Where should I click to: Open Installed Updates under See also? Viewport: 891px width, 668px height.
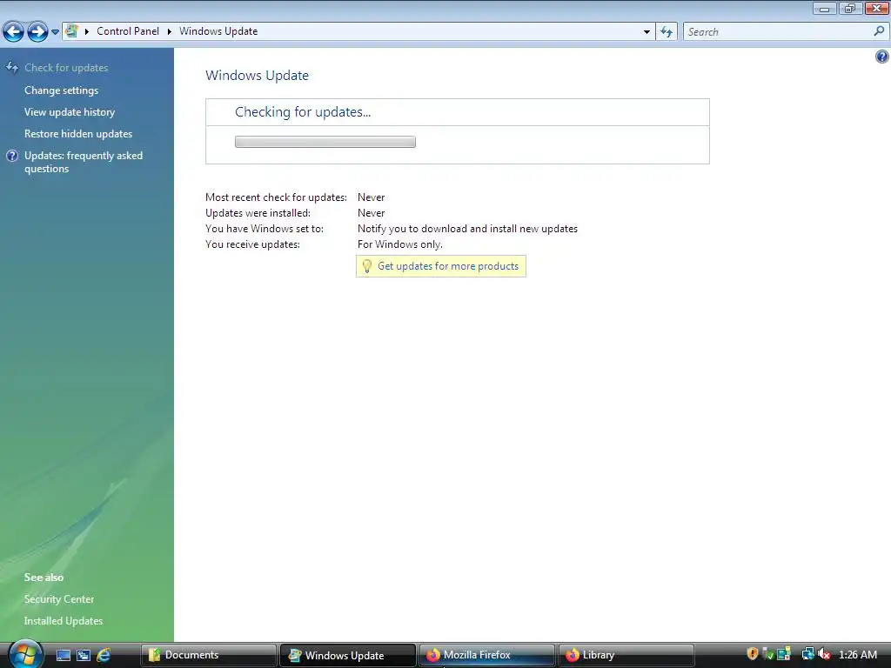[63, 621]
